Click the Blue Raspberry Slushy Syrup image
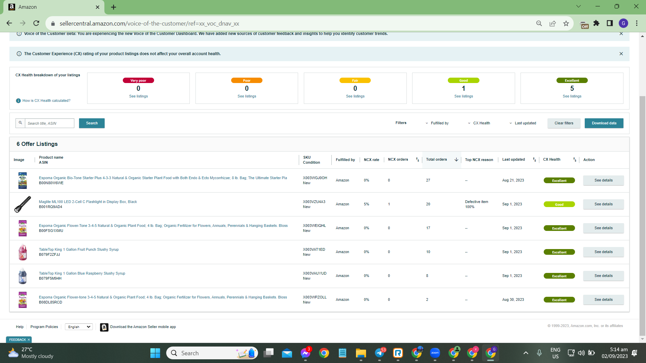Viewport: 646px width, 363px height. click(x=23, y=276)
